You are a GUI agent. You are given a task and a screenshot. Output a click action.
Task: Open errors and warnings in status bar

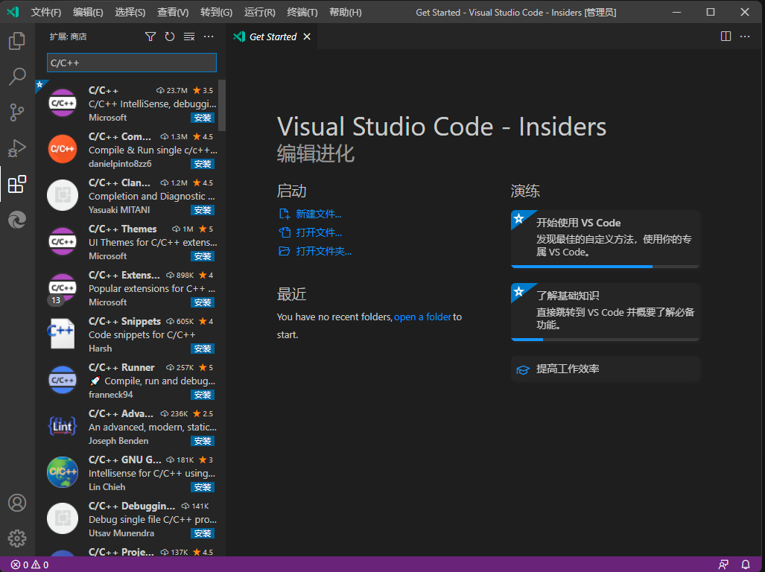30,565
